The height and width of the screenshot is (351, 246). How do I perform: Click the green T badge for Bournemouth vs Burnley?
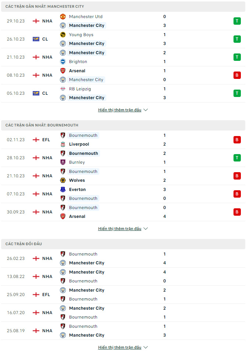(237, 158)
